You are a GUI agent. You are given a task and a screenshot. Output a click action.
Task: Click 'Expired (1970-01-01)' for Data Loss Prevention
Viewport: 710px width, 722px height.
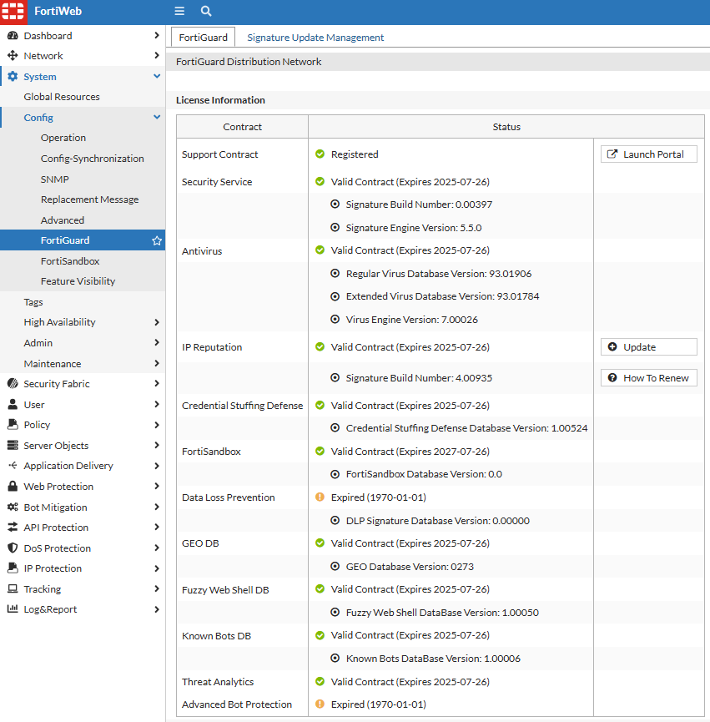pyautogui.click(x=378, y=497)
